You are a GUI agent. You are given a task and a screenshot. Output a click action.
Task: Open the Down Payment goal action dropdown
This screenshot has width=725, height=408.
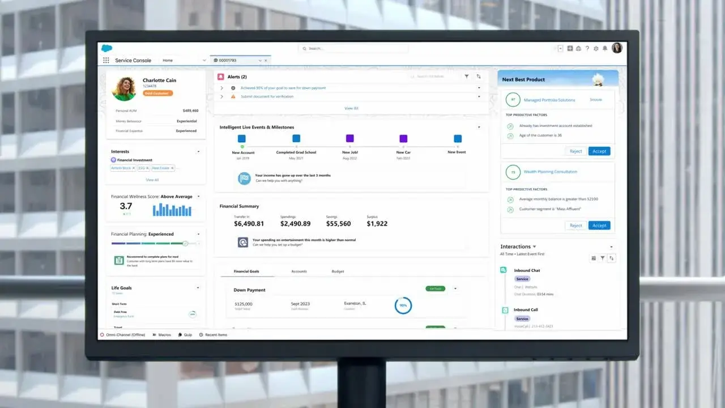click(x=455, y=288)
